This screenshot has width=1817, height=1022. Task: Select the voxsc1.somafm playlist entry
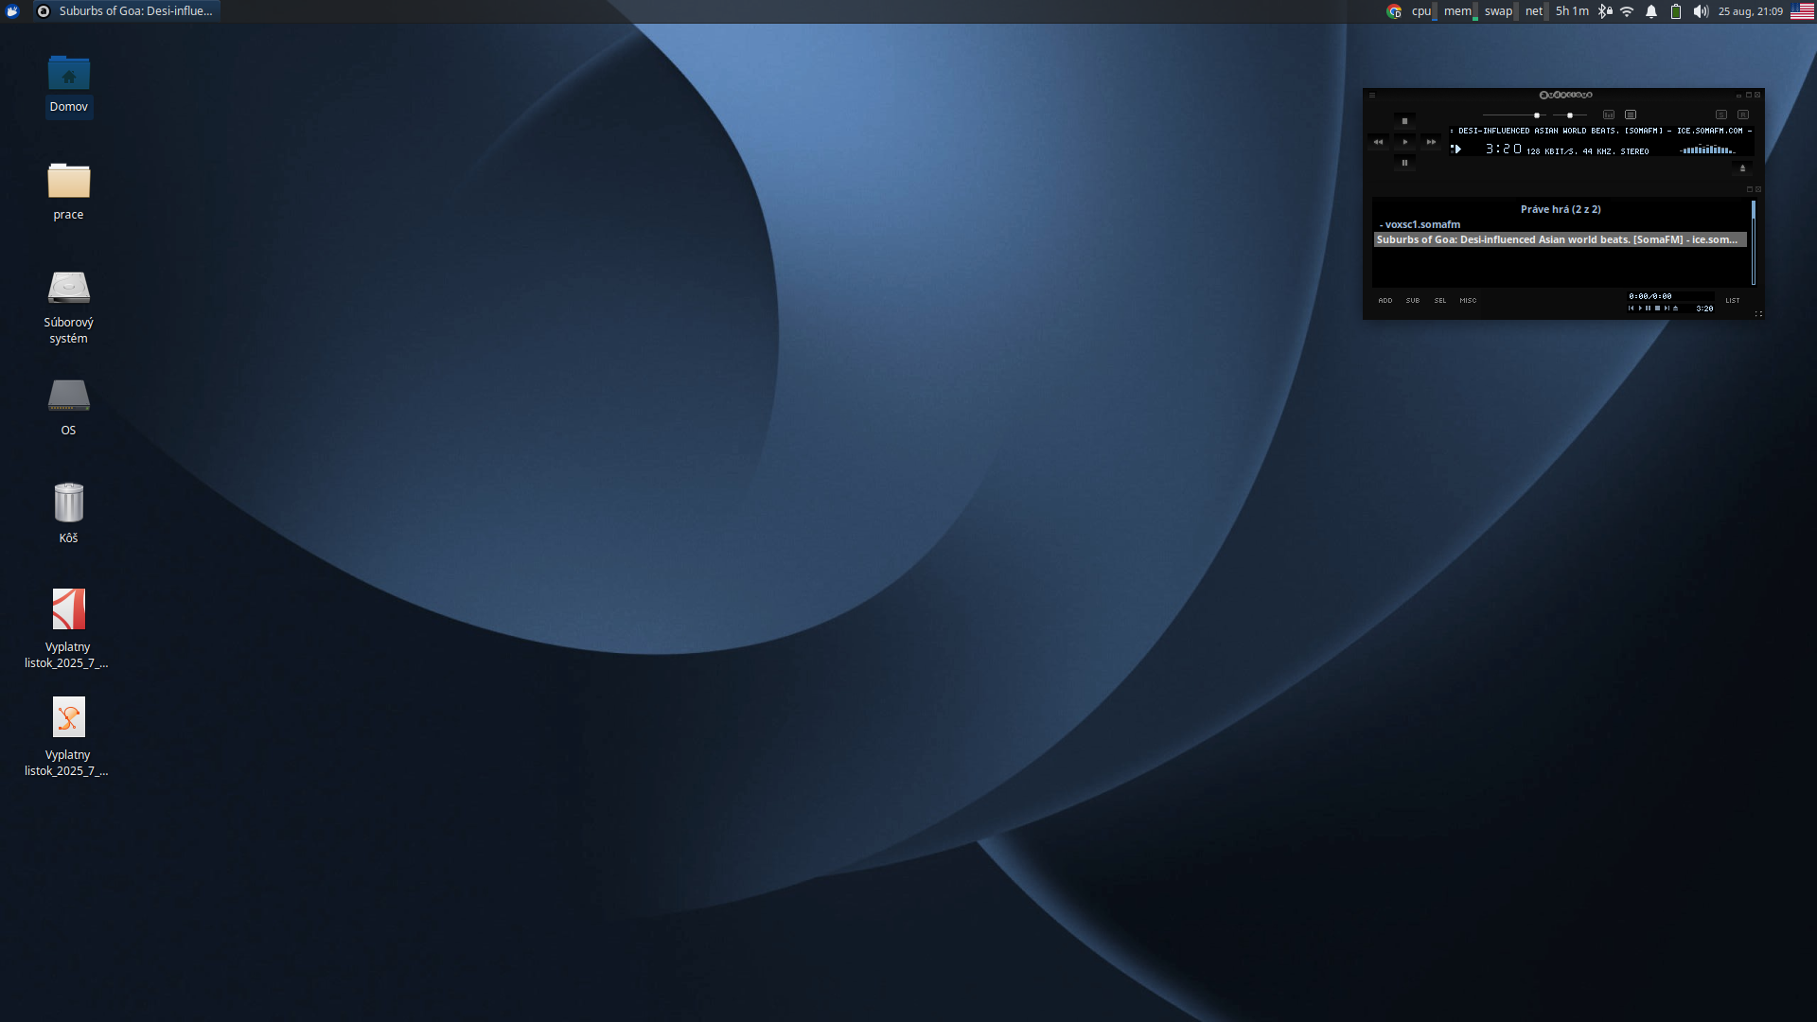1422,224
